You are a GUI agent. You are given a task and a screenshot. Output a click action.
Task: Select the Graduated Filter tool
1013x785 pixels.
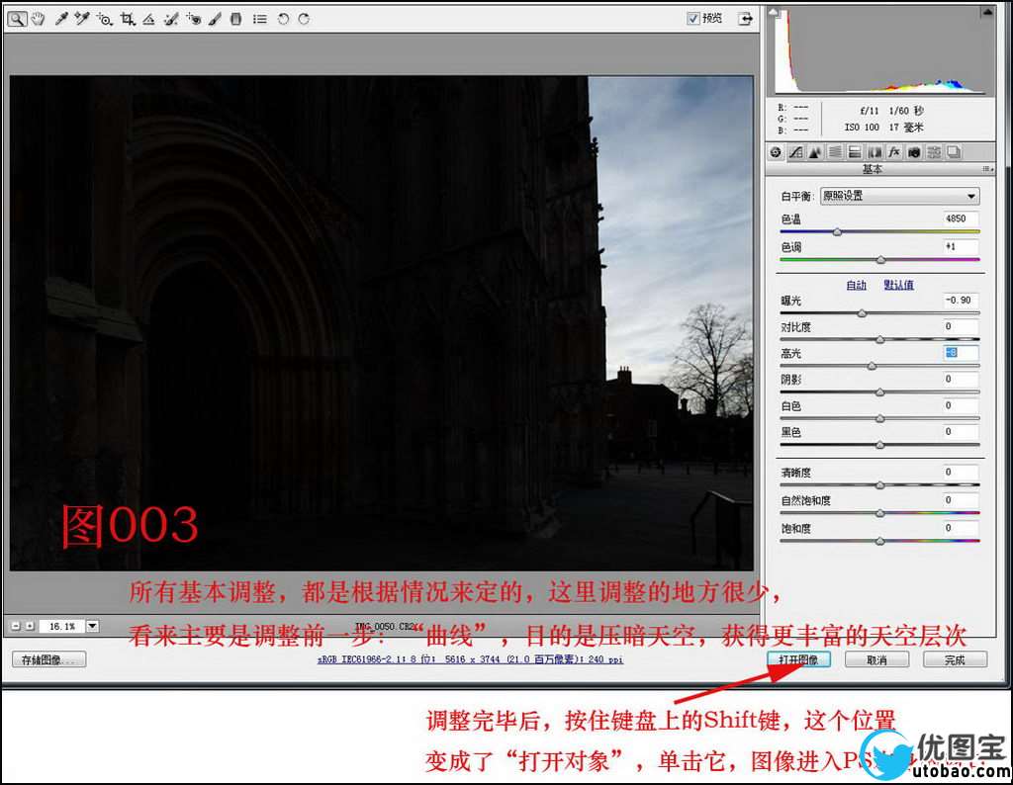coord(236,20)
